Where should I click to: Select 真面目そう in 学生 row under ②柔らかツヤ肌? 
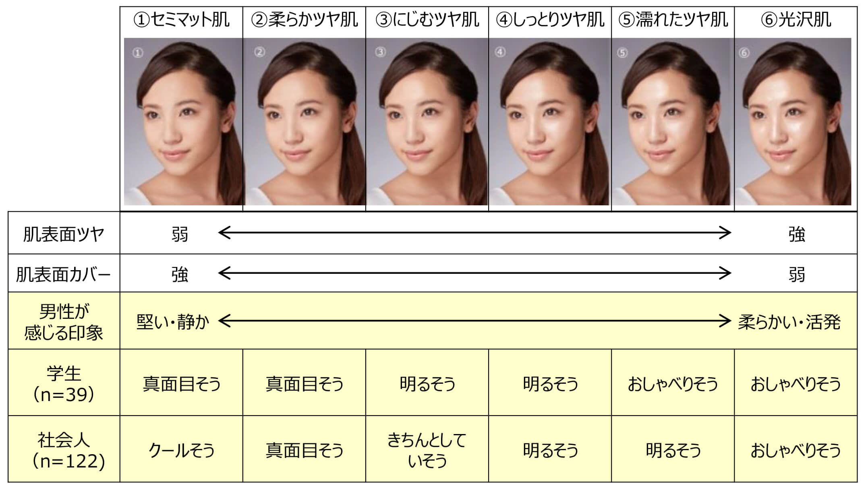coord(305,384)
